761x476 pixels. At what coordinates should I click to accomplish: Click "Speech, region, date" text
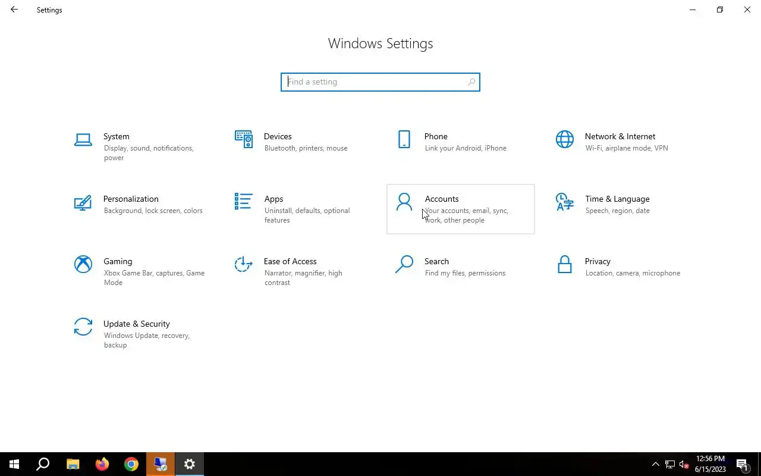coord(617,211)
